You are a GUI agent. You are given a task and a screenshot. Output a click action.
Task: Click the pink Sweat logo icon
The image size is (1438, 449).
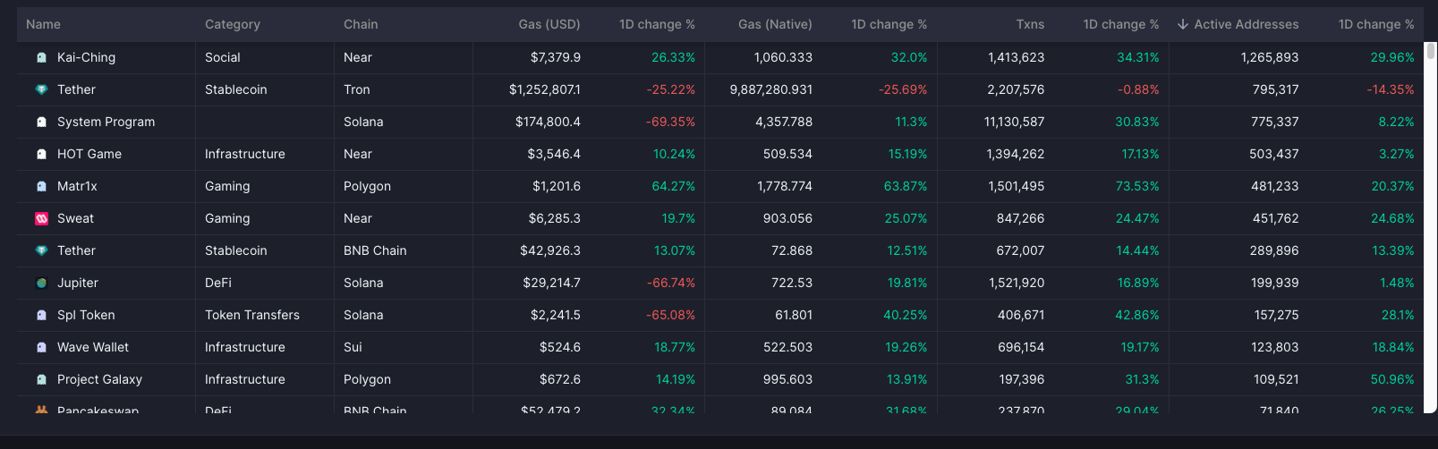point(41,218)
